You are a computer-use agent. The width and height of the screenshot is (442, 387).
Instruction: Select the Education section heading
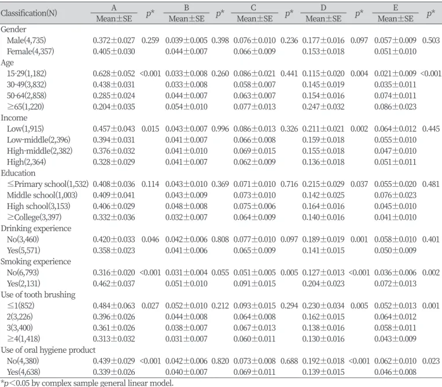(x=18, y=173)
